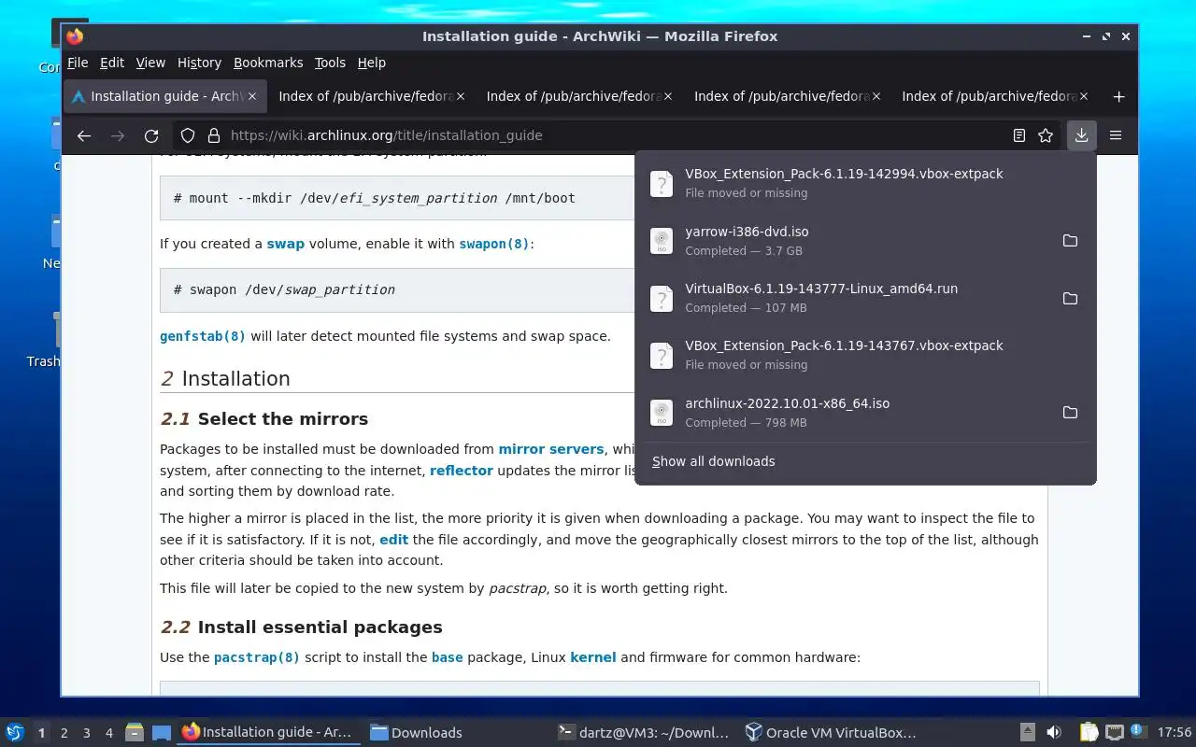Go back to the previous page

pyautogui.click(x=84, y=135)
